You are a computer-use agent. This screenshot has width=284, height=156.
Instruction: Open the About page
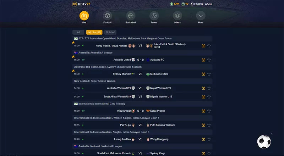pyautogui.click(x=209, y=4)
